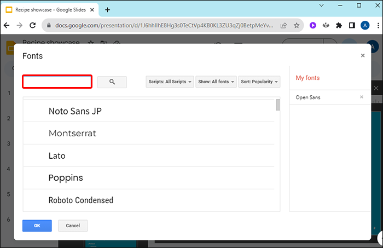Open the Show: All fonts dropdown
383x248 pixels.
click(216, 82)
